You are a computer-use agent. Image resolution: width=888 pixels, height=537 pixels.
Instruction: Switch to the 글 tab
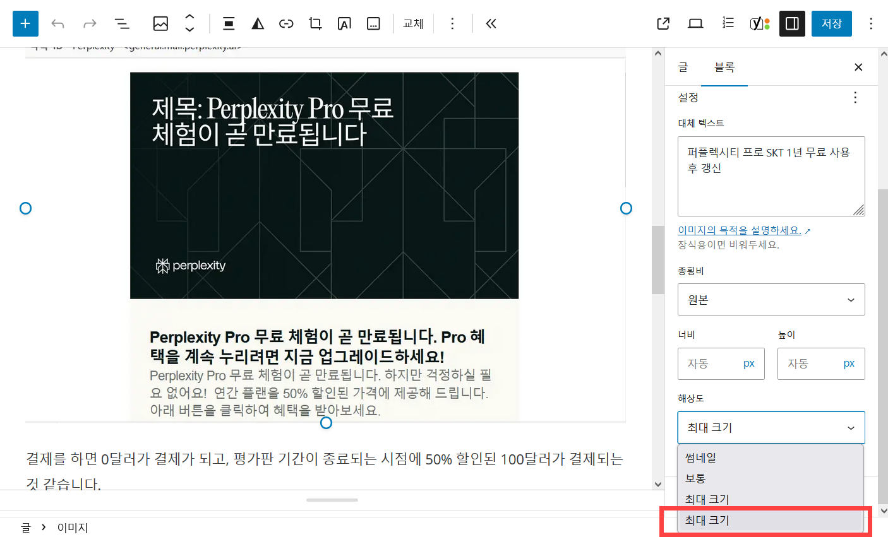pos(683,67)
